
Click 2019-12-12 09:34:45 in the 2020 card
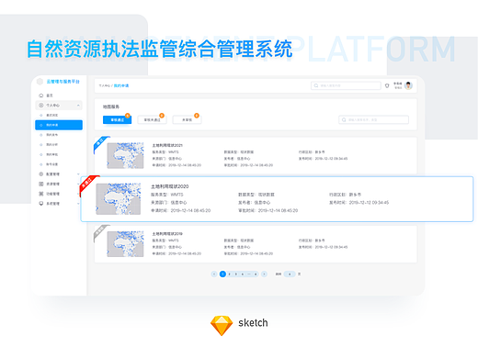coord(369,203)
